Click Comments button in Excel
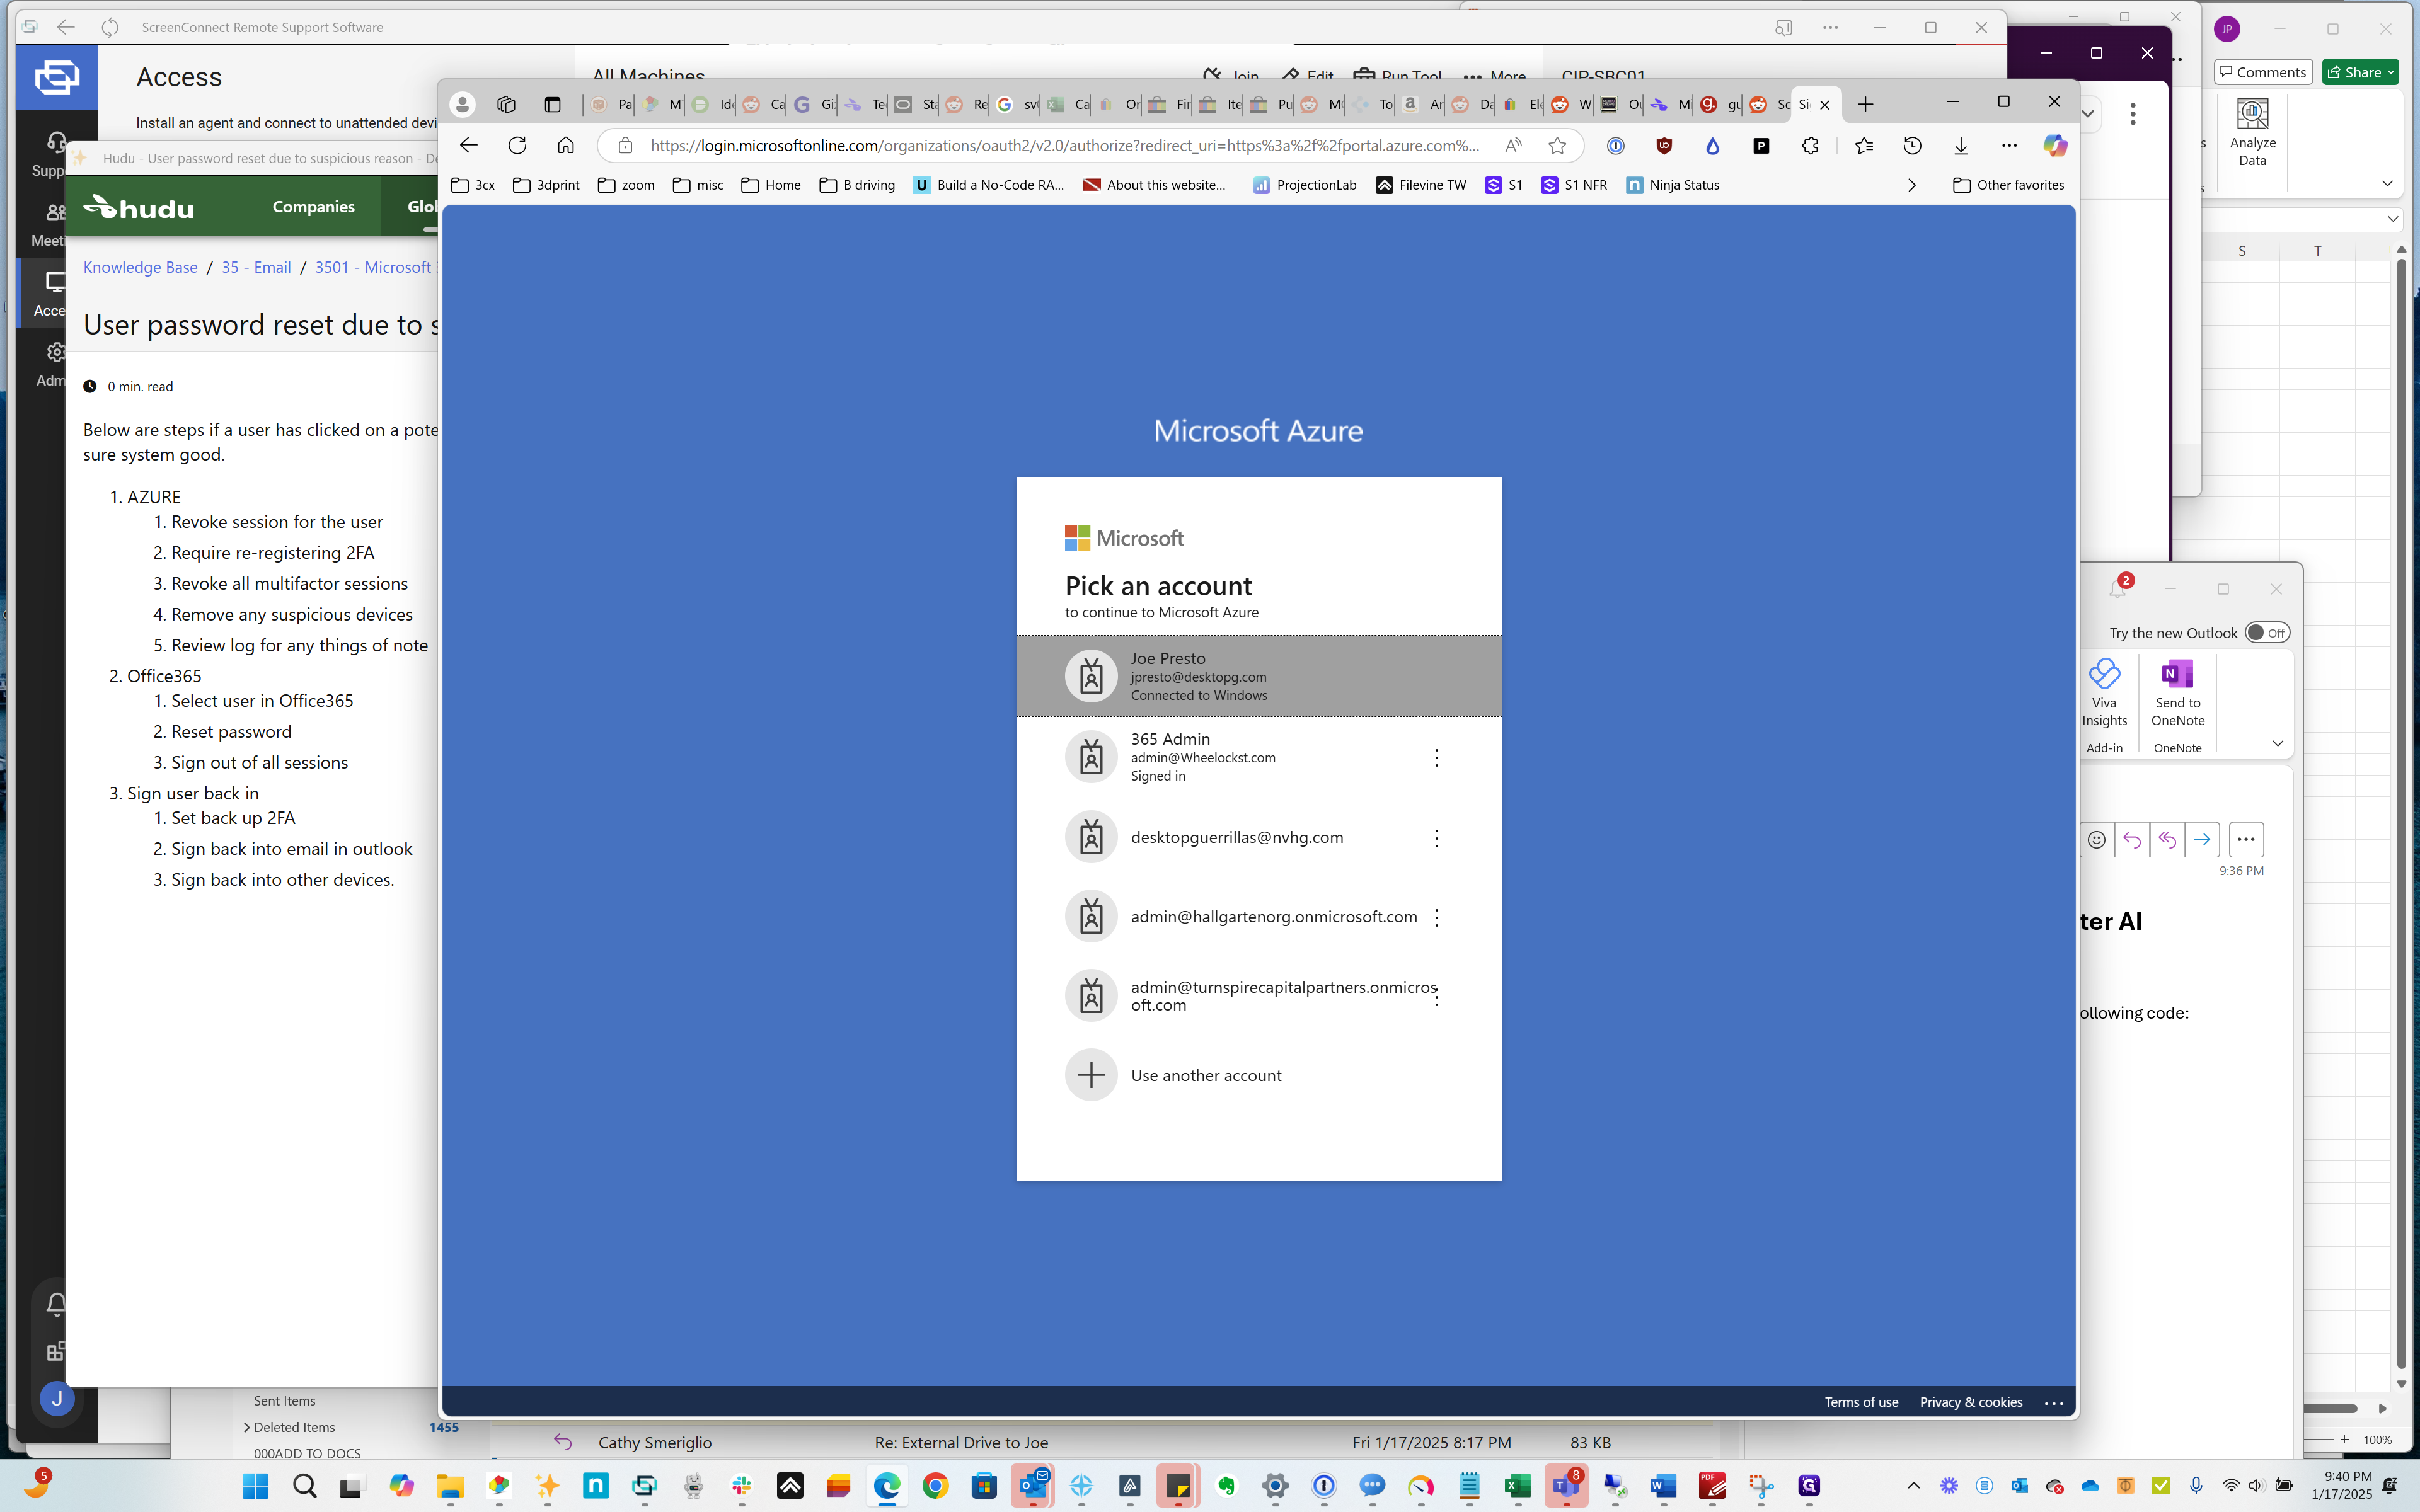The image size is (2420, 1512). pyautogui.click(x=2262, y=72)
